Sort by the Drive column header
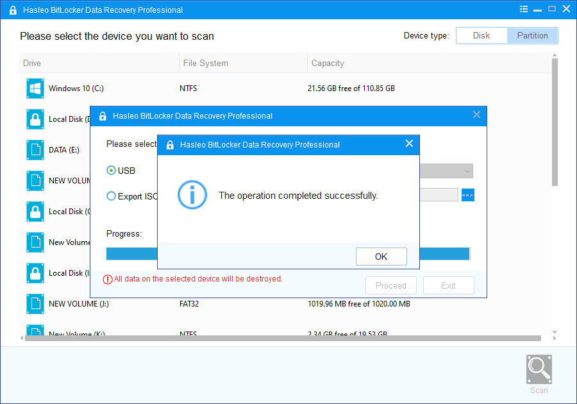This screenshot has height=404, width=577. (99, 63)
